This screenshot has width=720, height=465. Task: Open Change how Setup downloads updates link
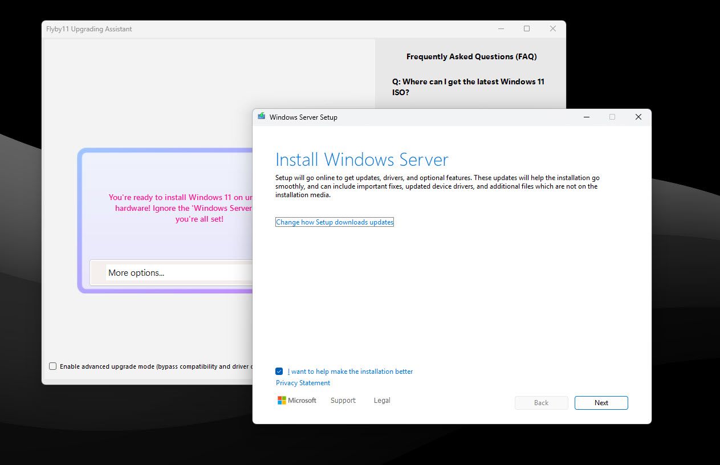335,222
